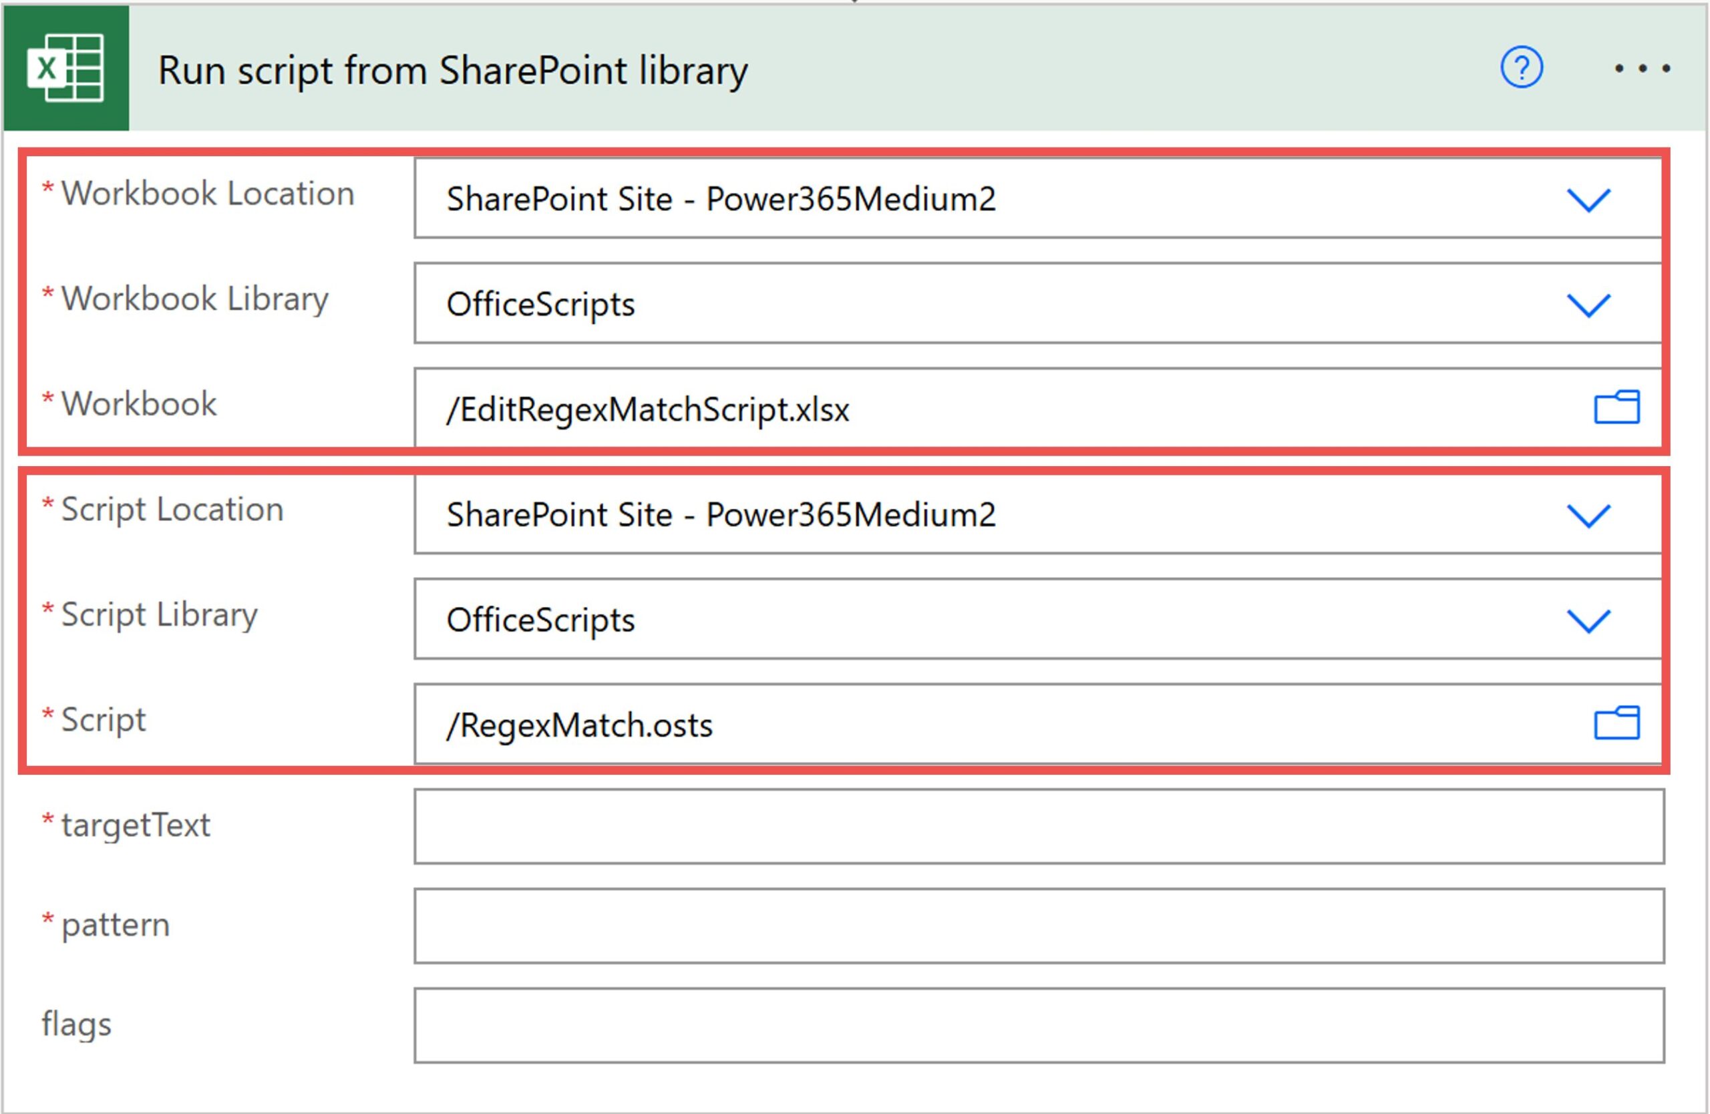Select Workbook Location value SharePoint Site - Power365Medium2
1710x1114 pixels.
[721, 199]
